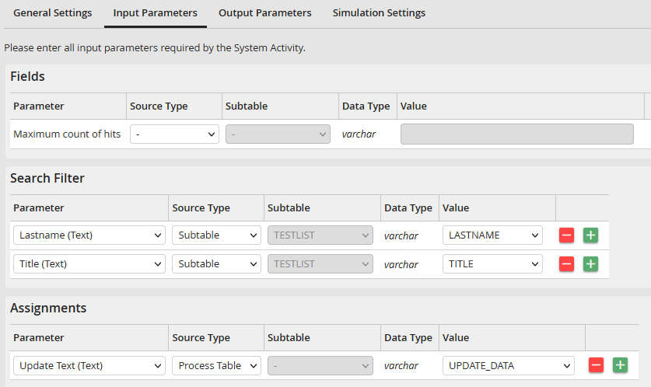The width and height of the screenshot is (651, 387).
Task: Open the UPDATE_DATA value dropdown
Action: pos(509,365)
